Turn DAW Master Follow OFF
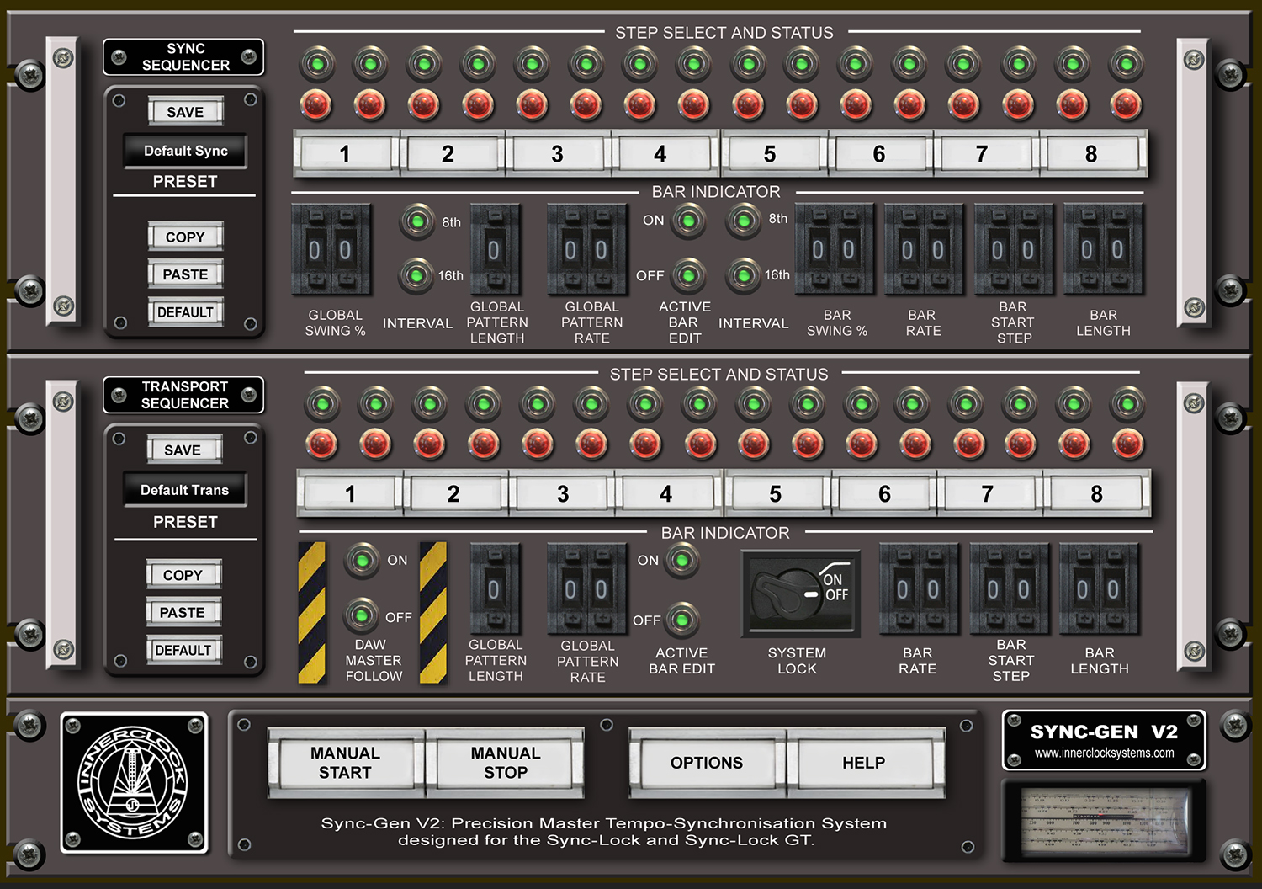Screen dimensions: 1262x889 (x=362, y=616)
